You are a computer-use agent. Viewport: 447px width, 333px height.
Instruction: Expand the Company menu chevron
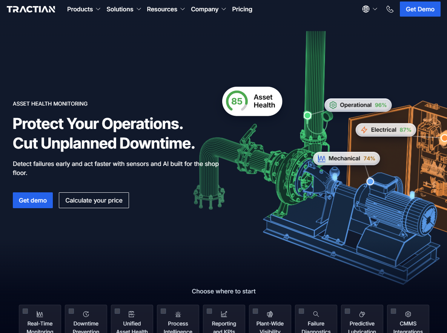pos(224,9)
